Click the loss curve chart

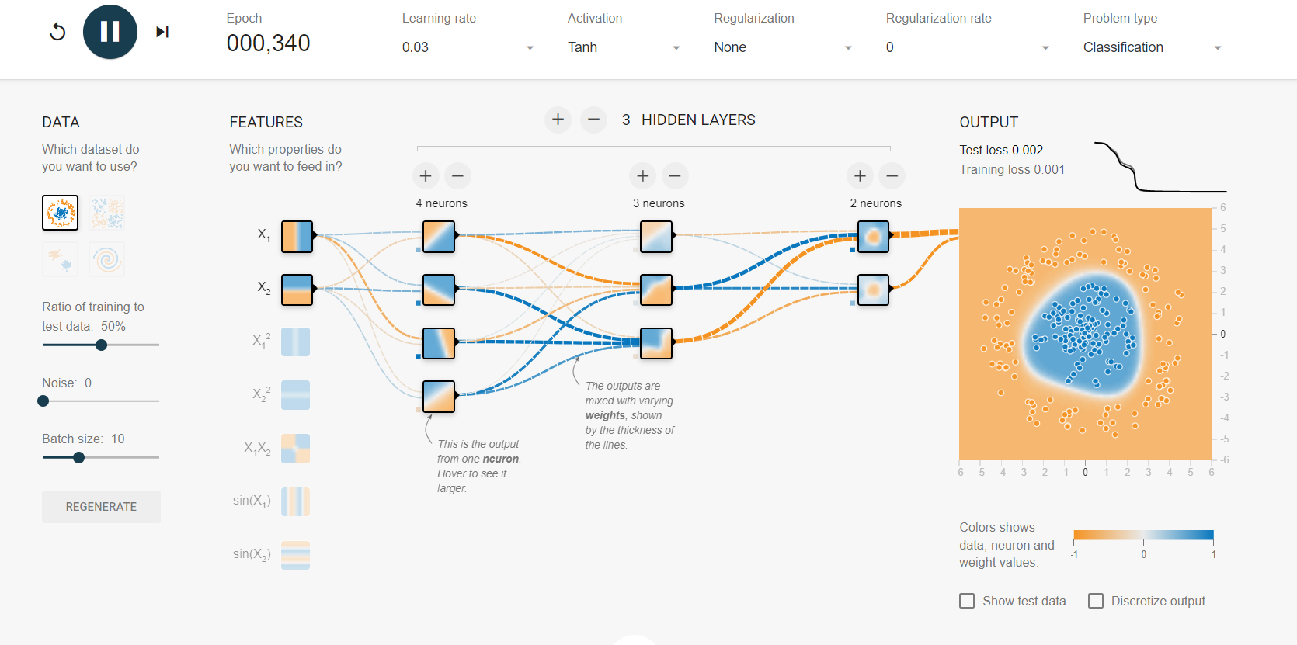coord(1160,166)
